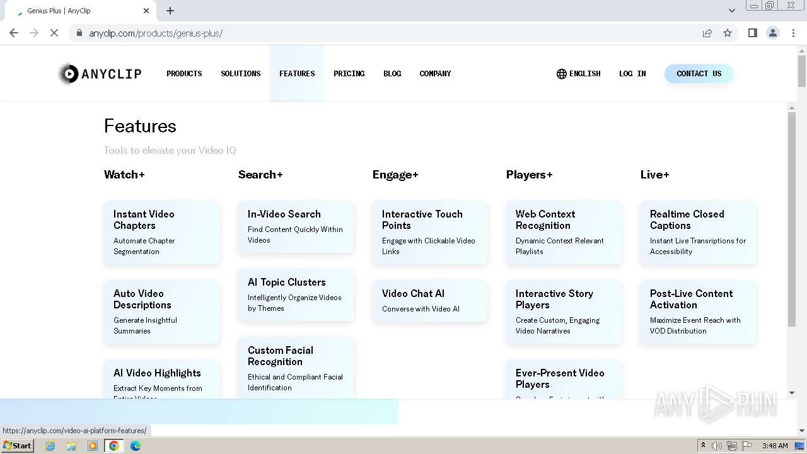
Task: Click the site lock icon
Action: point(79,33)
